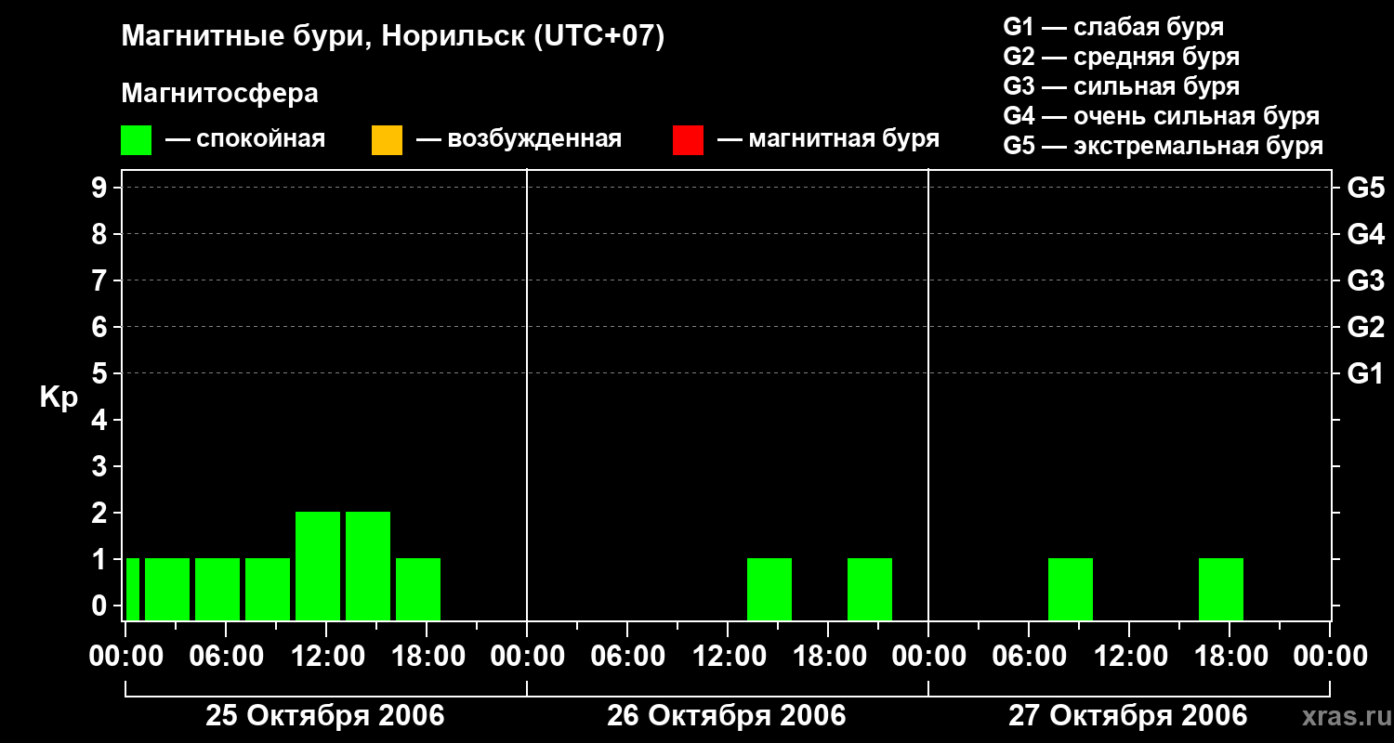Click the red 'магнитная буря' legend swatch

click(x=688, y=140)
